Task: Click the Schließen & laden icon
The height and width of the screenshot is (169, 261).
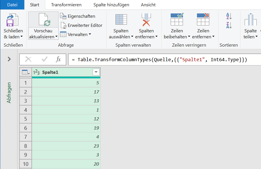Action: coord(13,20)
